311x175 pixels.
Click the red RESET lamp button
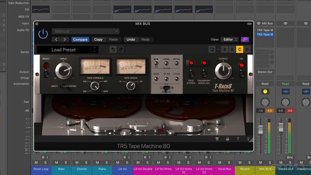click(46, 65)
